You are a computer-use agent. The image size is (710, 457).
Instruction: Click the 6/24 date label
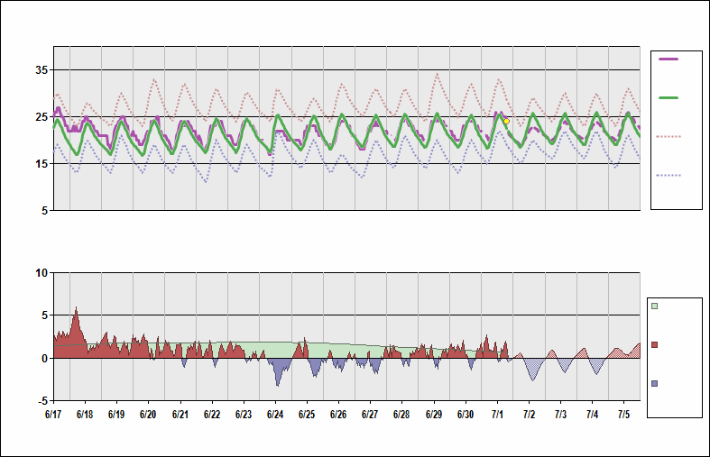click(275, 415)
